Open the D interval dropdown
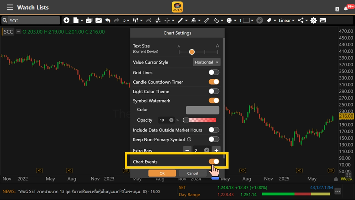355x200 pixels. click(x=126, y=20)
